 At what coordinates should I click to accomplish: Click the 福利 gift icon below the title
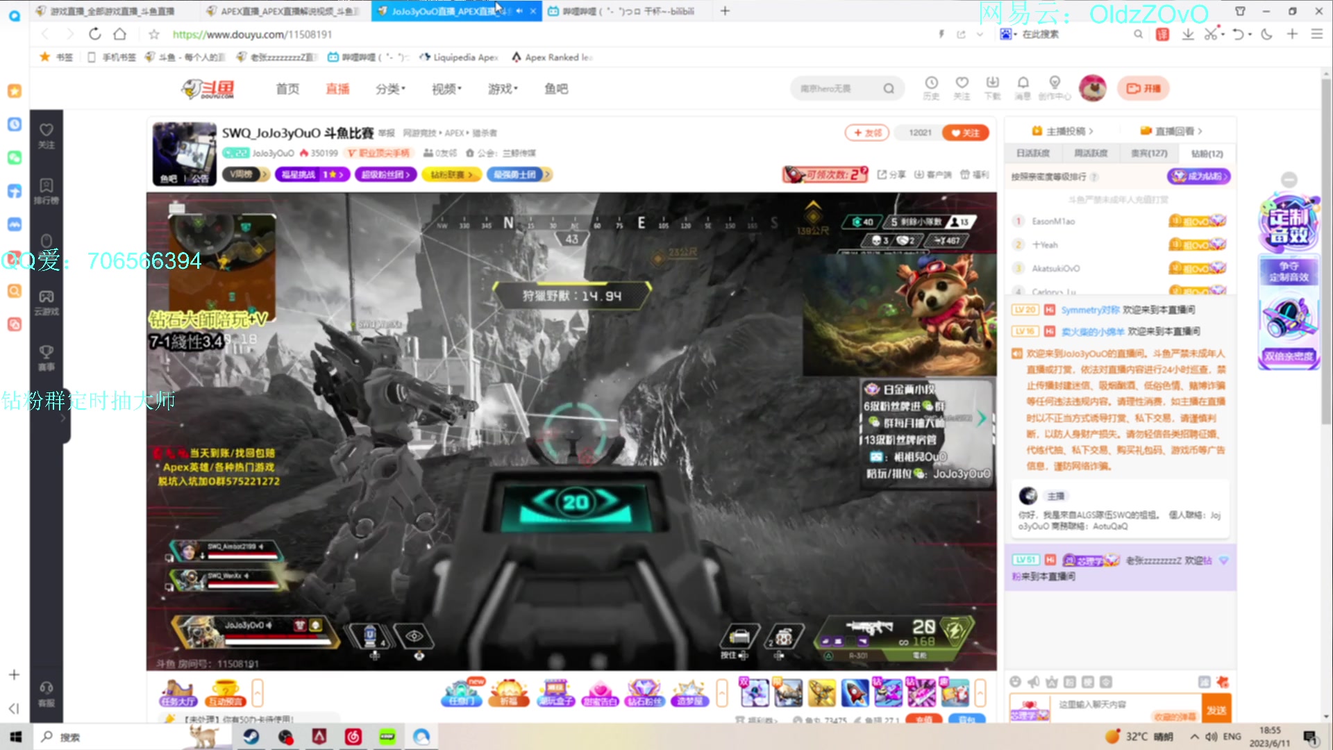975,174
